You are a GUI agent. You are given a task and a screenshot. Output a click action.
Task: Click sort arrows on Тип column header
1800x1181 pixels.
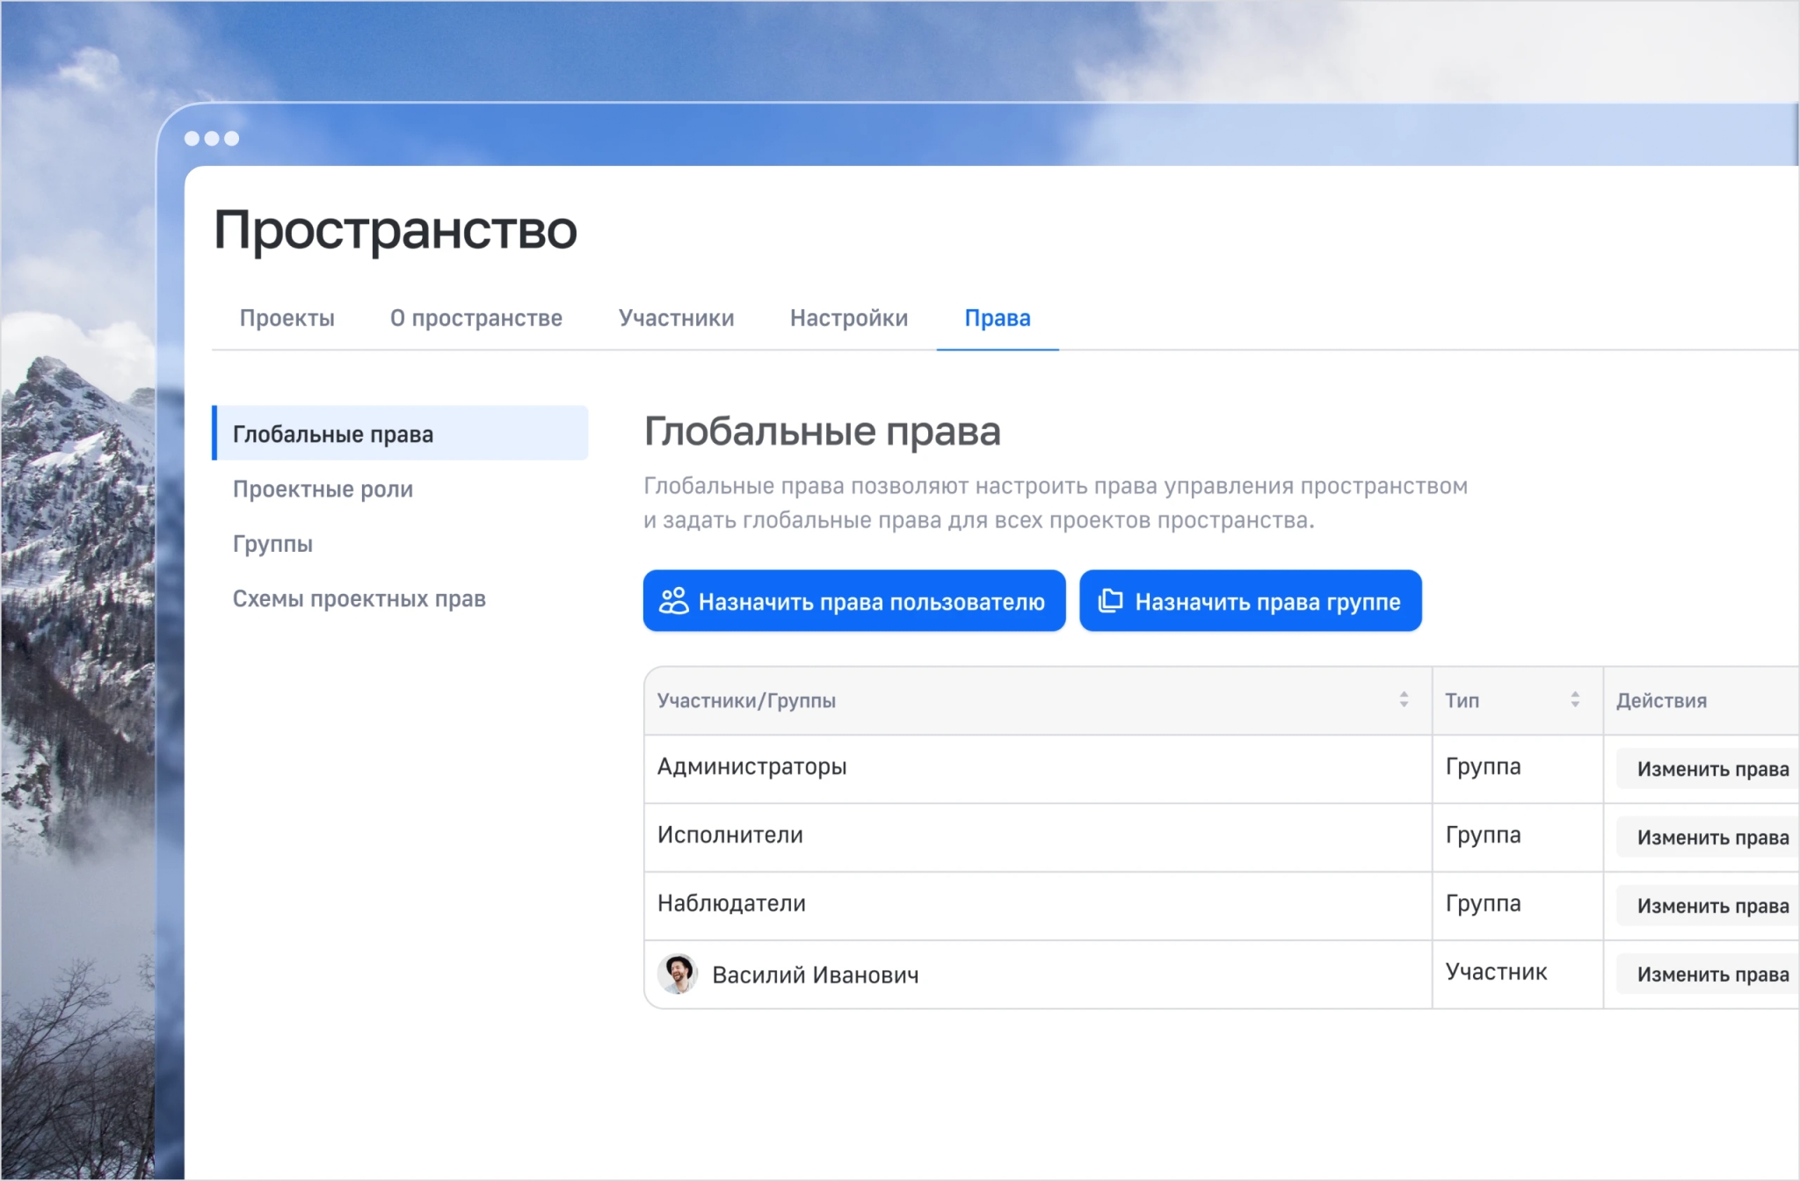[x=1574, y=700]
